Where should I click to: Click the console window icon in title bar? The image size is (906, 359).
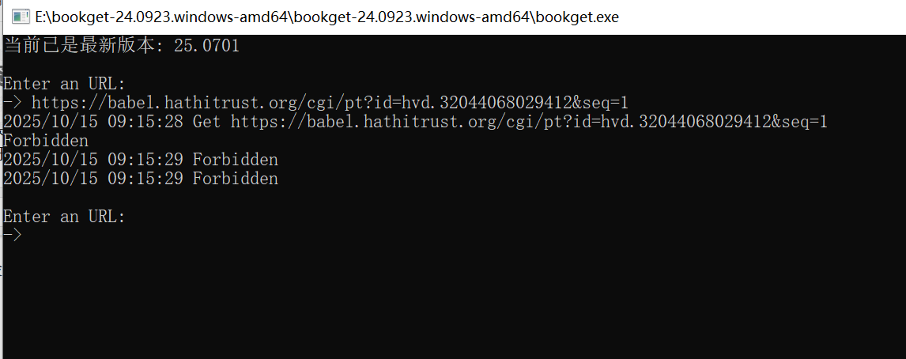[x=20, y=17]
